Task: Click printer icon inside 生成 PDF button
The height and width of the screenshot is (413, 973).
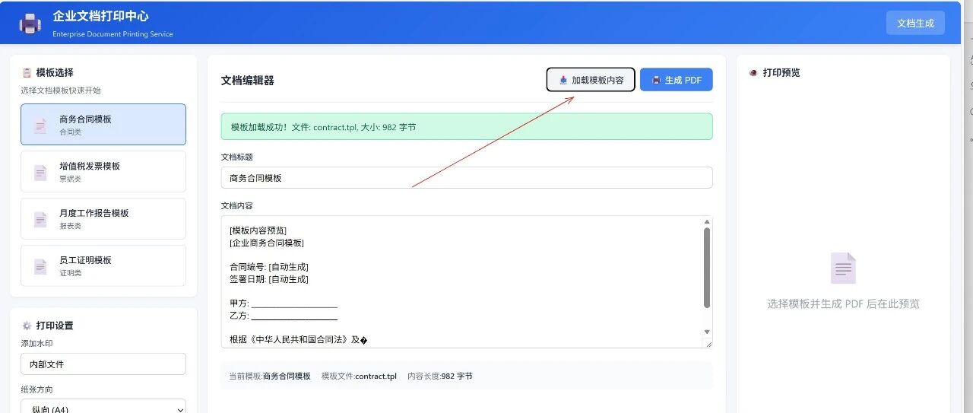Action: (656, 80)
